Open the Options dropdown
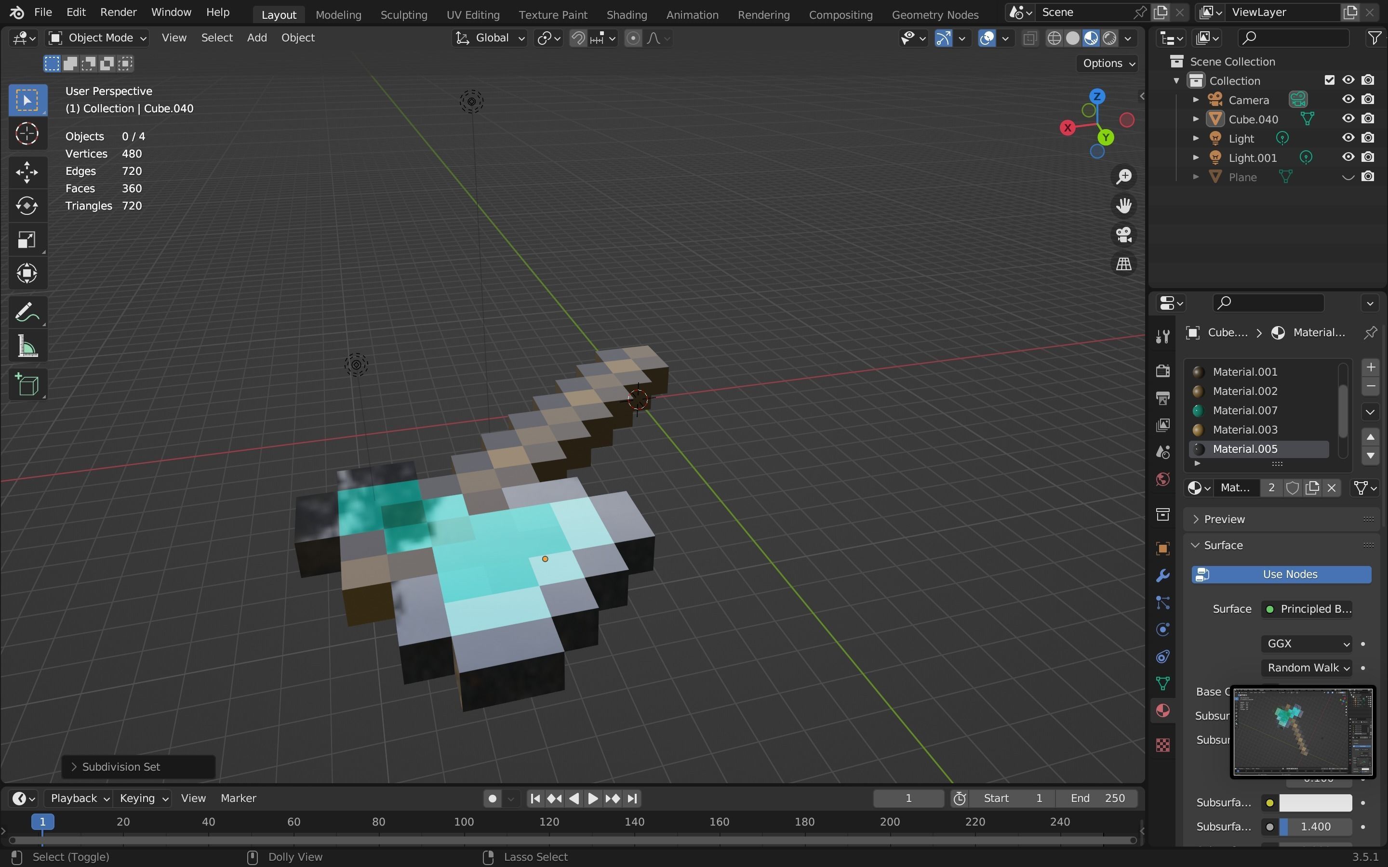Image resolution: width=1388 pixels, height=867 pixels. click(x=1108, y=63)
